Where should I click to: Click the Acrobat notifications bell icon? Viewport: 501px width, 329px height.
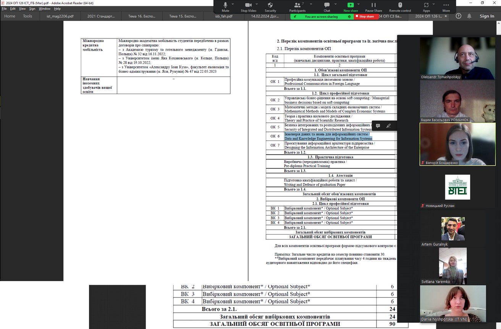[x=469, y=16]
